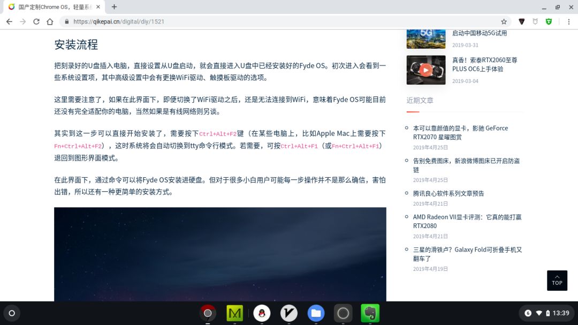Click the green shield extension icon
The height and width of the screenshot is (325, 578).
click(x=549, y=21)
